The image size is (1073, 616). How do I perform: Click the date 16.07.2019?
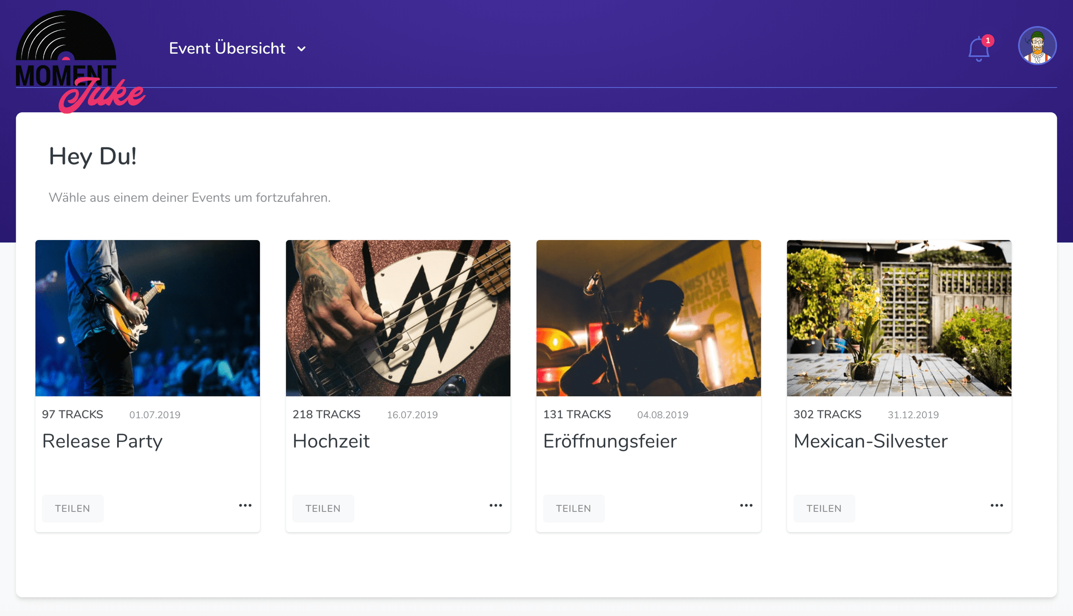click(412, 415)
